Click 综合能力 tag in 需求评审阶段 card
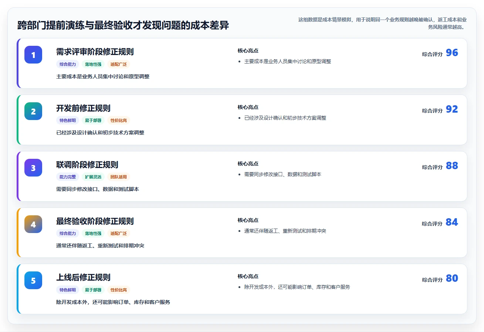The width and height of the screenshot is (484, 332). (x=68, y=64)
